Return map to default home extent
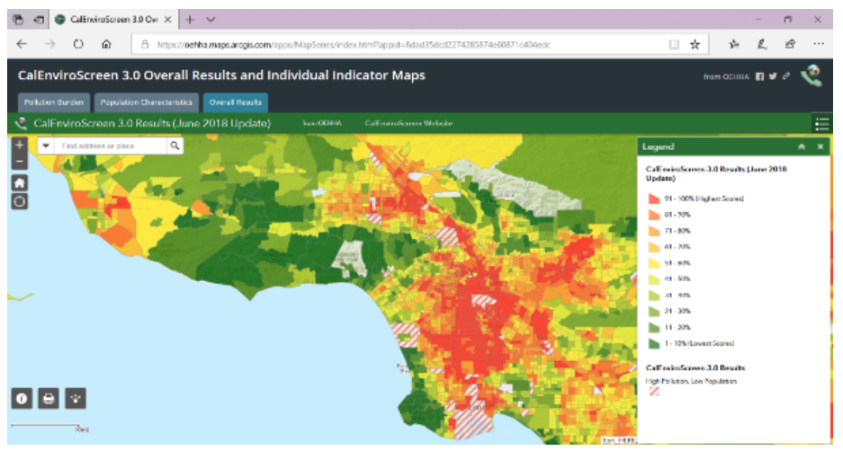Screen dimensions: 843x460 [20, 181]
